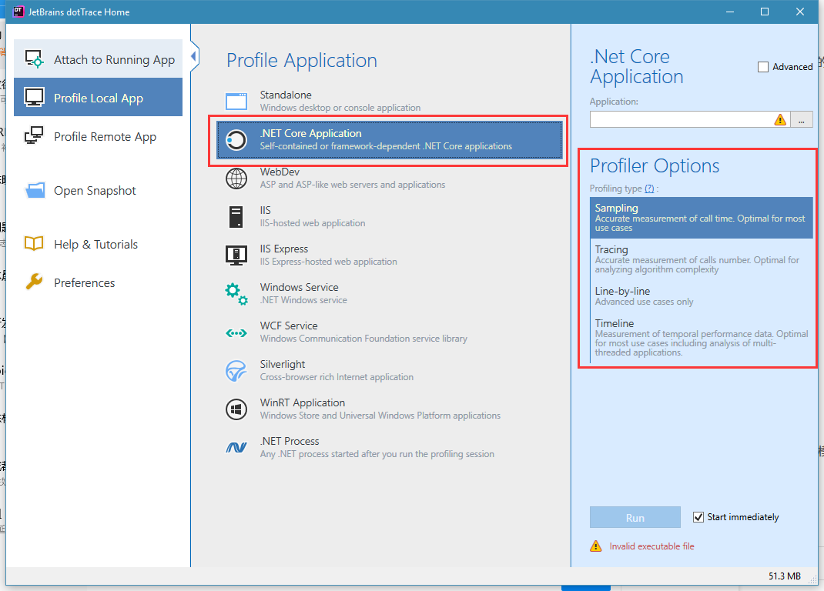Click the Open Snapshot folder icon
Image resolution: width=824 pixels, height=591 pixels.
tap(35, 190)
